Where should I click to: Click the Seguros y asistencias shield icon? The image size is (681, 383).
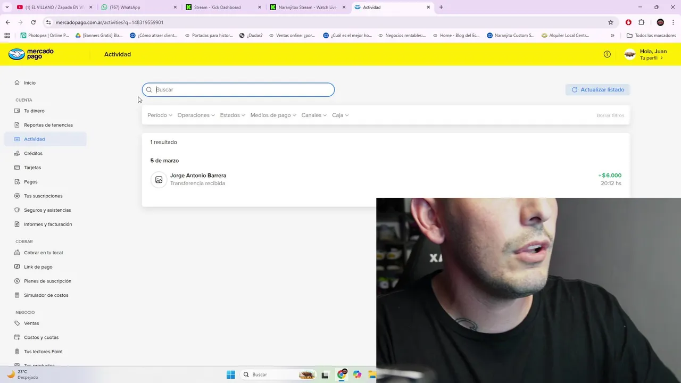coord(18,210)
